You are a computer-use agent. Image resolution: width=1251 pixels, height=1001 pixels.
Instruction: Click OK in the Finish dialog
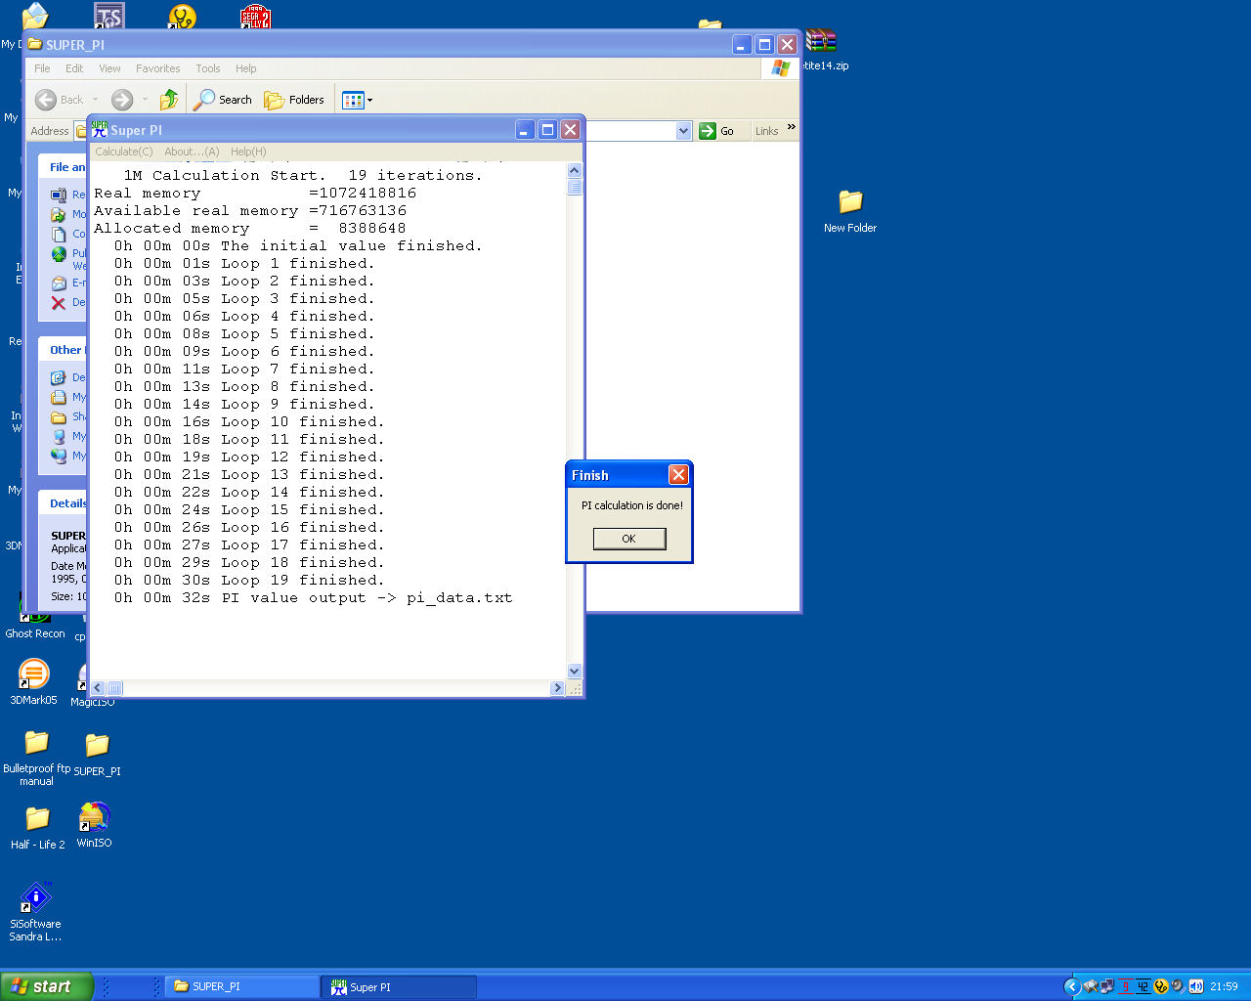coord(629,539)
